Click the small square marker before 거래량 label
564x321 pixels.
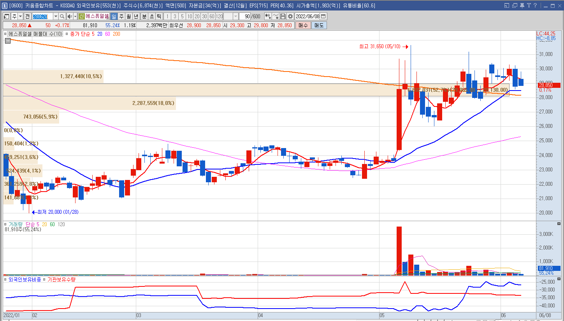pos(5,225)
